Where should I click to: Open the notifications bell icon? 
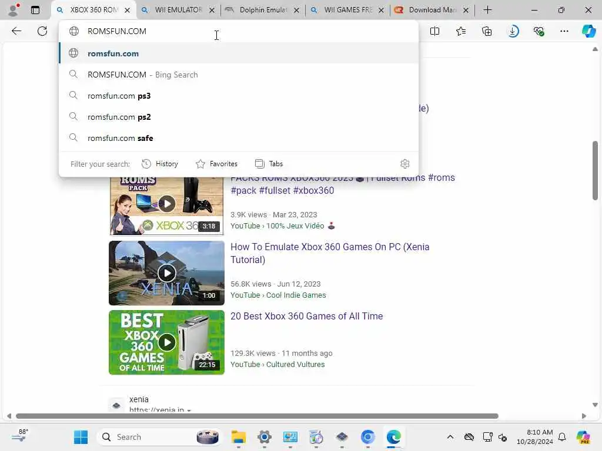[562, 437]
